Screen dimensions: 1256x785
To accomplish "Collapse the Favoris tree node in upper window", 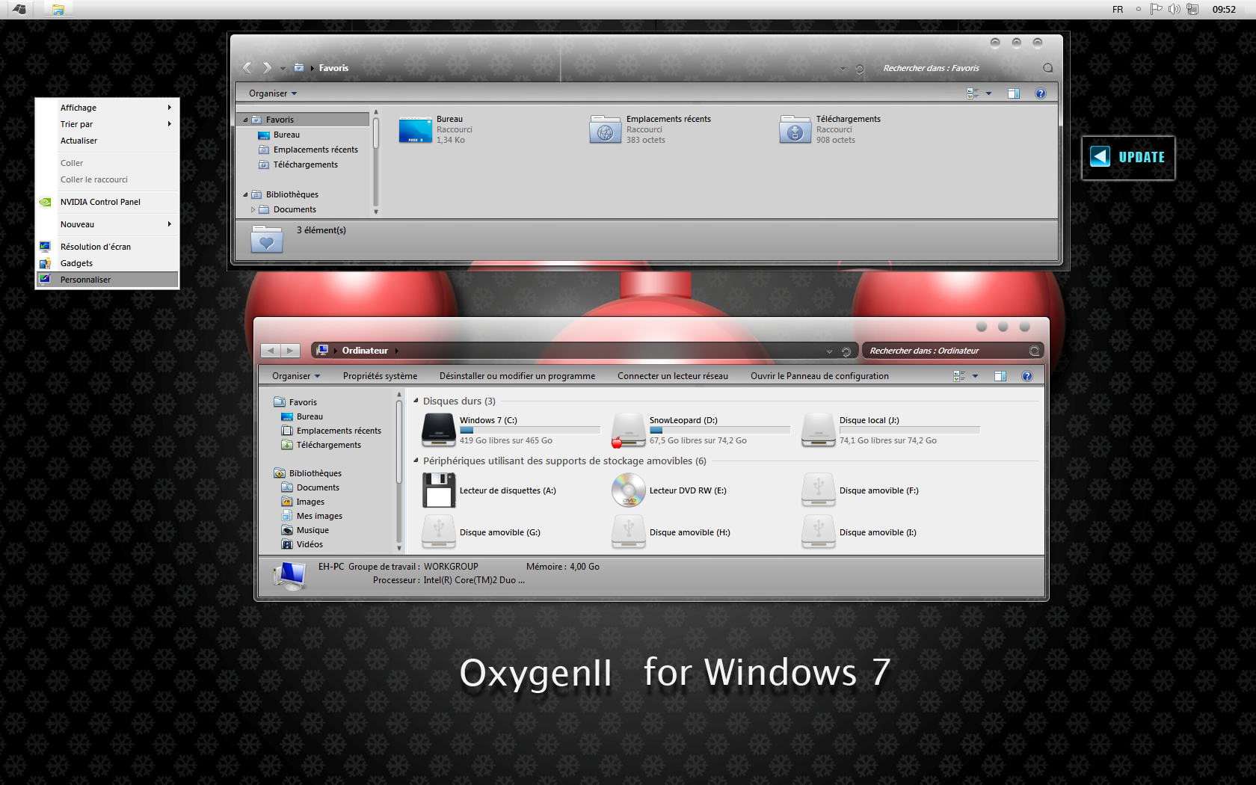I will (x=245, y=120).
